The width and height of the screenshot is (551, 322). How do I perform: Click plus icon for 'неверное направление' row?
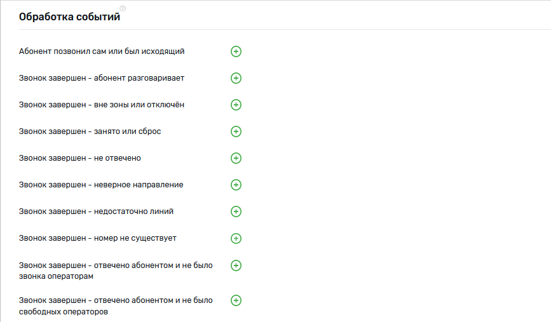point(236,185)
